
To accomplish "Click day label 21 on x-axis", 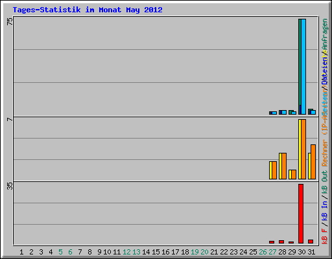I will [x=214, y=252].
